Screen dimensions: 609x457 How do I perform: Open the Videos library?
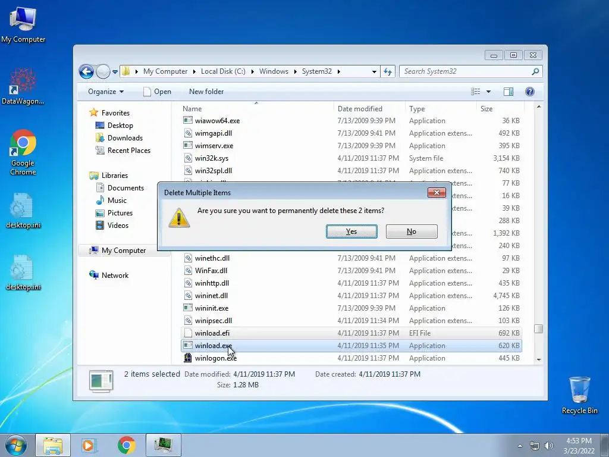118,226
